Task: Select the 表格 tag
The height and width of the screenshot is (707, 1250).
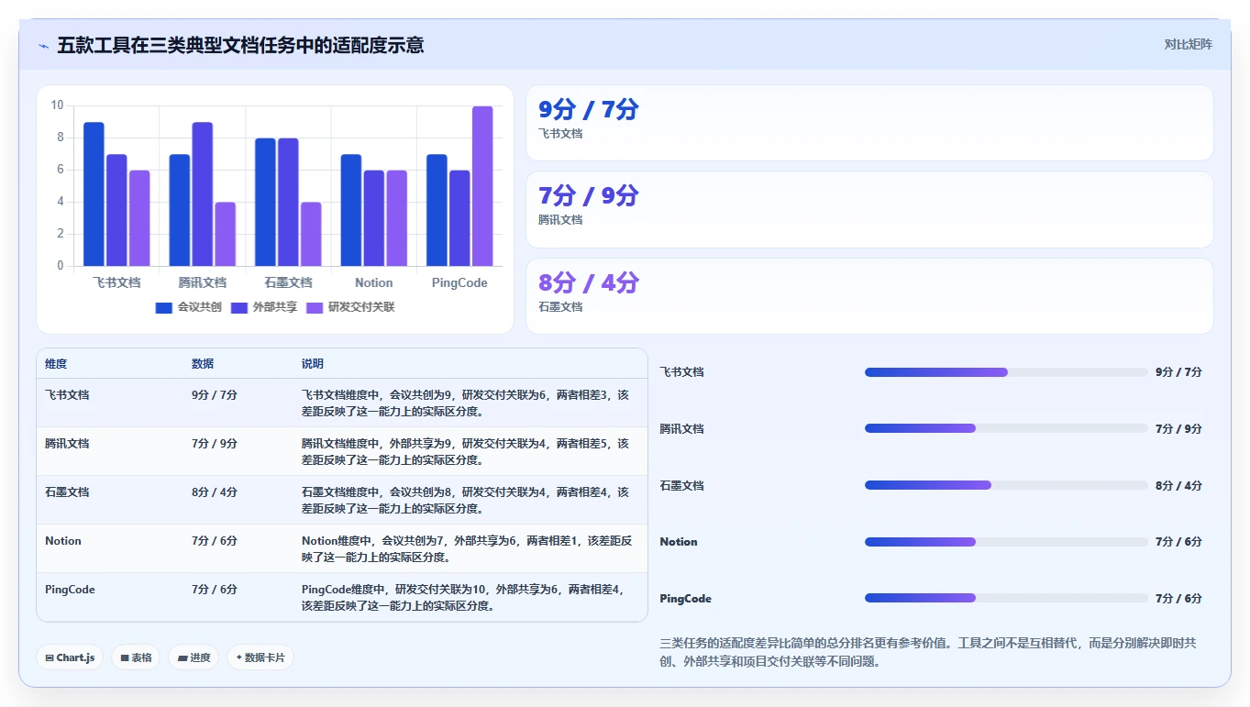Action: pos(136,657)
